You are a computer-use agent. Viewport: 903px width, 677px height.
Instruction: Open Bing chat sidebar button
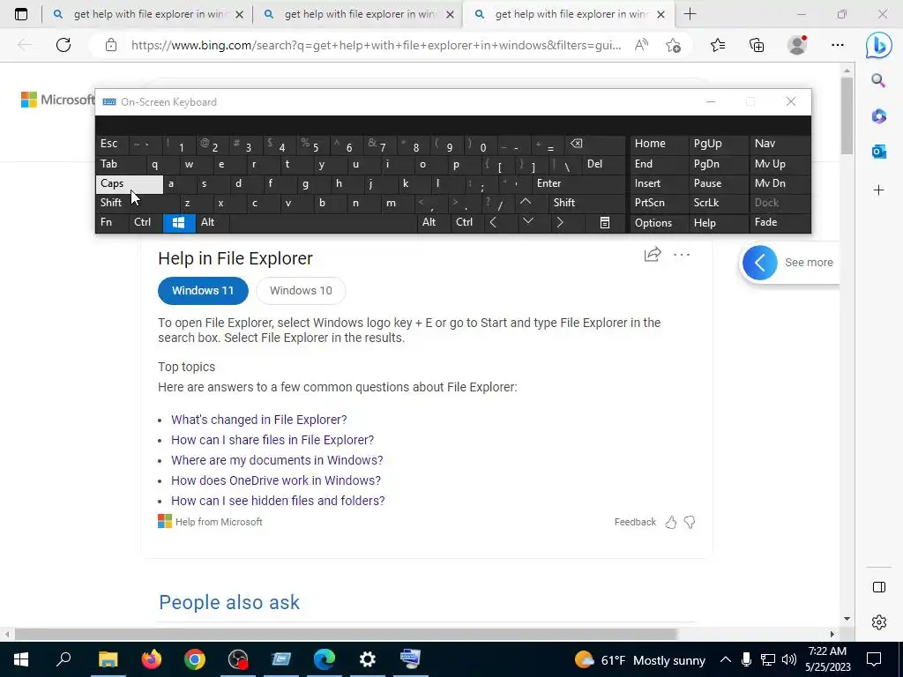pos(879,45)
